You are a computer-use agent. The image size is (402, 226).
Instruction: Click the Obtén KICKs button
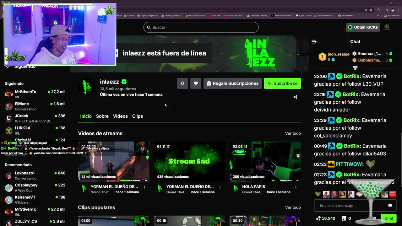coord(363,27)
